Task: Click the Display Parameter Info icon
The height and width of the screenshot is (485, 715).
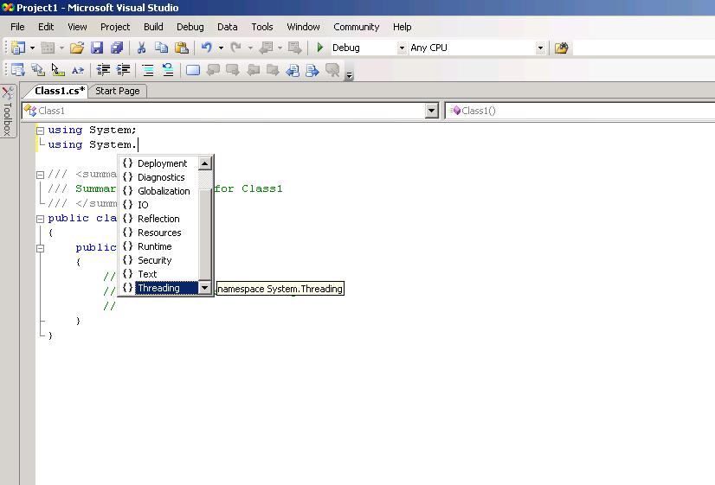Action: pos(38,70)
